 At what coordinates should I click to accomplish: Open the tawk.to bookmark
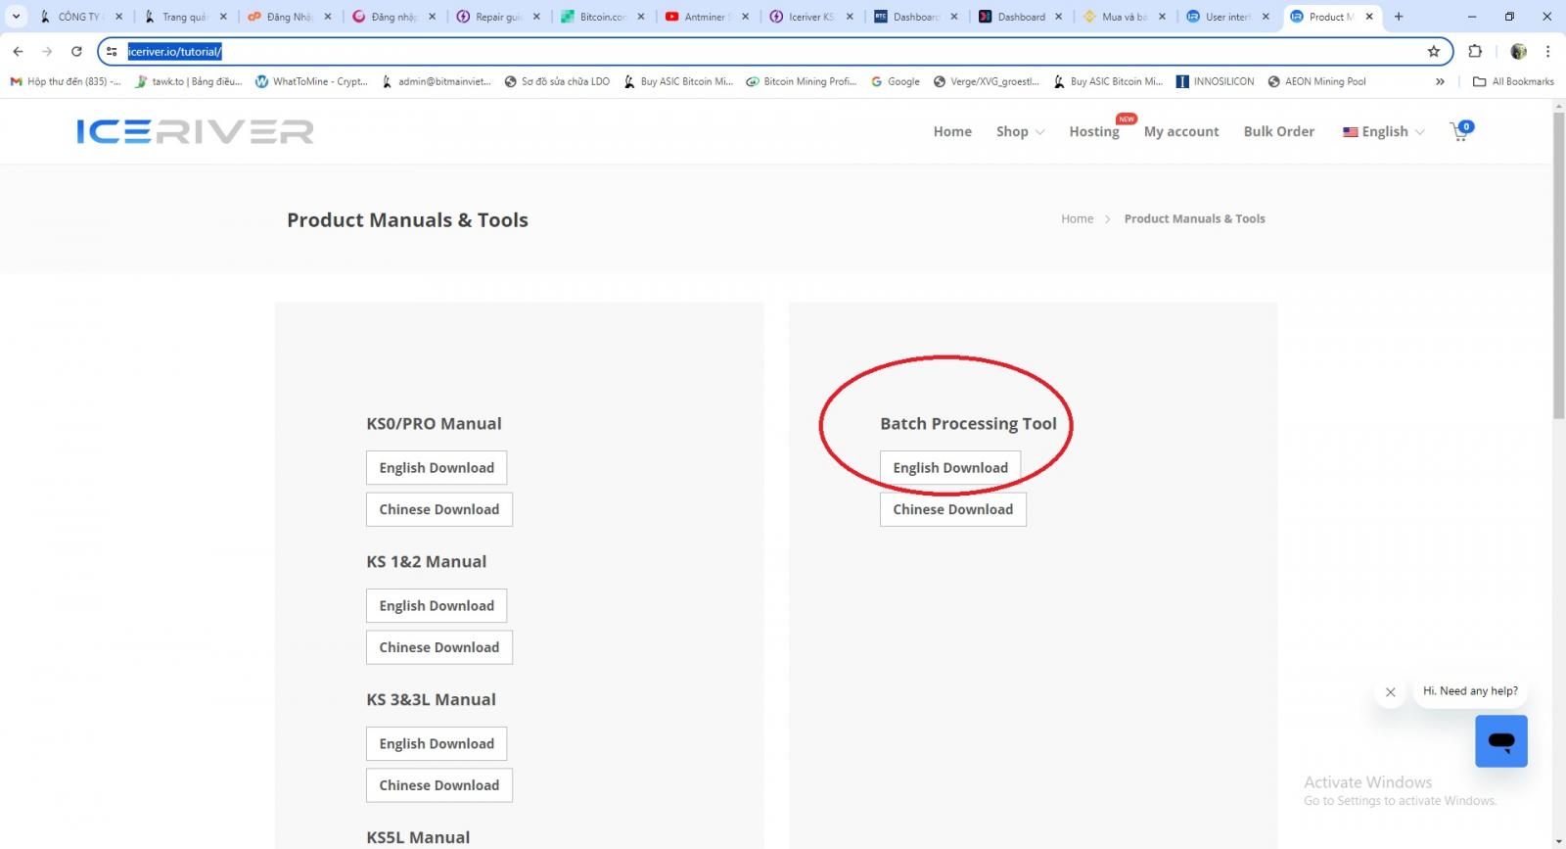188,81
